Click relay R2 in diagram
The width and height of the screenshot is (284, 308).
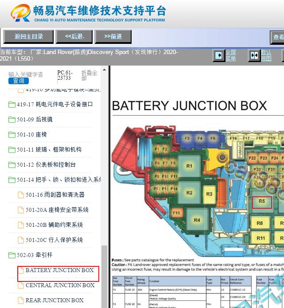click(189, 193)
